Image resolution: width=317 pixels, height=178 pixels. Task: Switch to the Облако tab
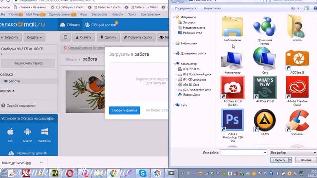coord(70,25)
